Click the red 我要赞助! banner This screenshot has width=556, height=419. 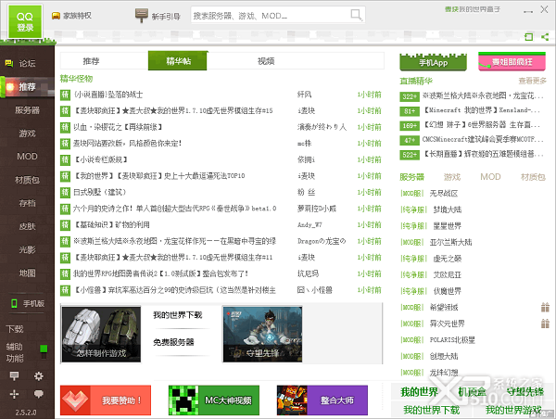click(106, 400)
